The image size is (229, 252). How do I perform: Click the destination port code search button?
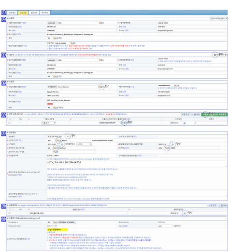[167, 148]
